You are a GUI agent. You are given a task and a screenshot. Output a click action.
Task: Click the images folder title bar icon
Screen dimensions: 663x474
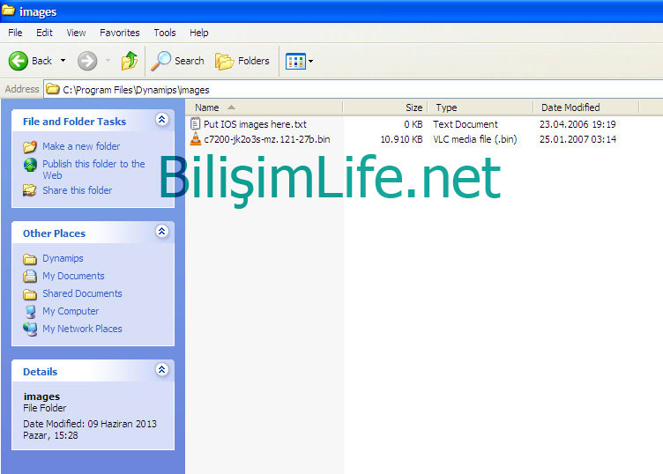point(8,11)
